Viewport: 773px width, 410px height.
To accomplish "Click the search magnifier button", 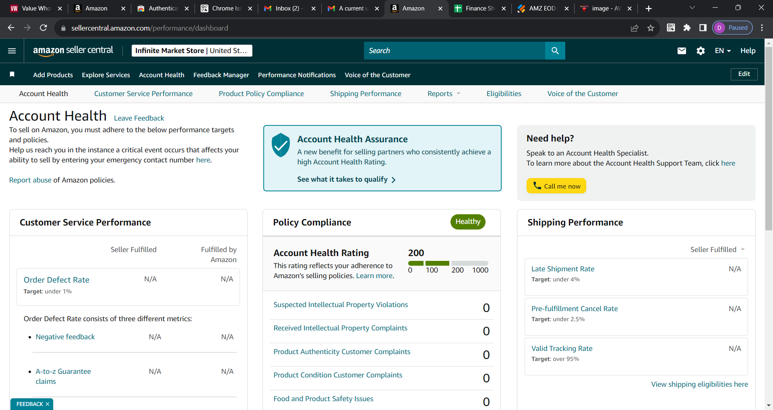I will (555, 51).
